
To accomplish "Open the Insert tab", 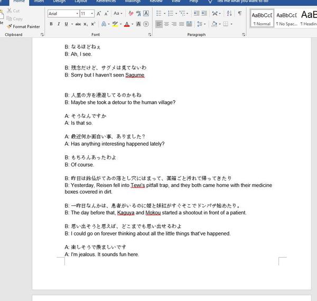I will [39, 2].
